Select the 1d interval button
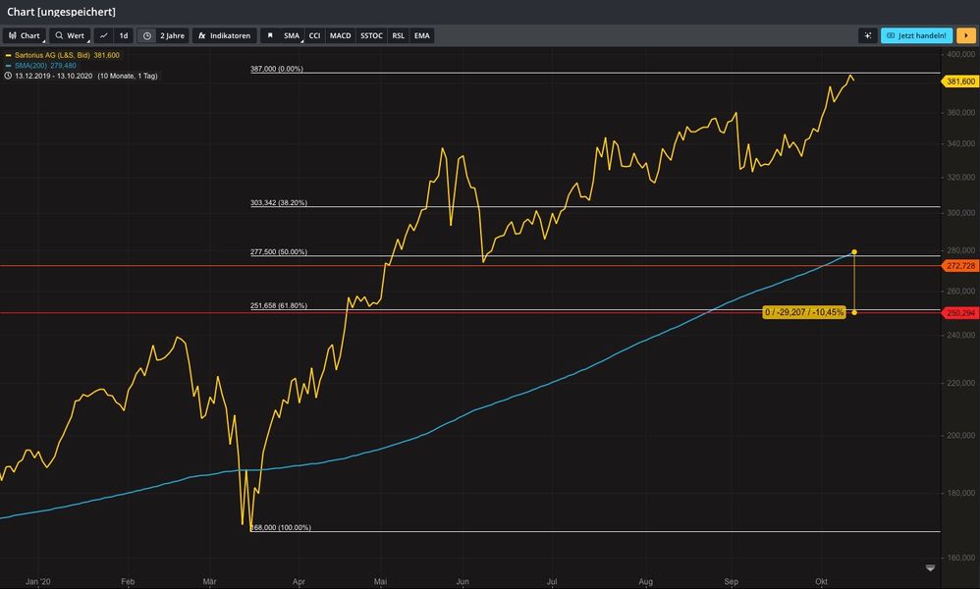This screenshot has width=980, height=589. 124,35
